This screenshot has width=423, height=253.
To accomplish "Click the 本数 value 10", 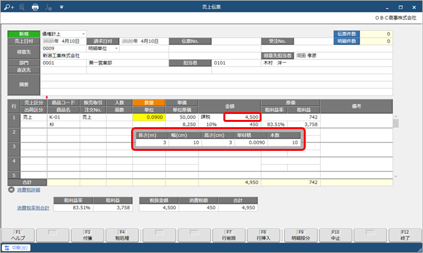I will 284,142.
